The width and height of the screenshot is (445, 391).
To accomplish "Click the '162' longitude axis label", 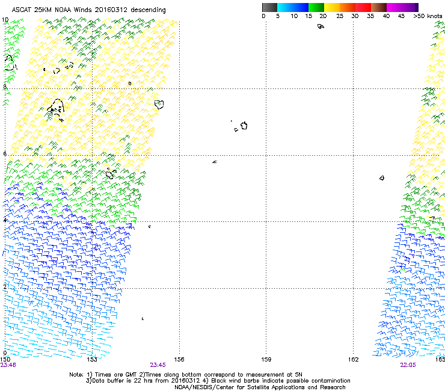I will point(354,360).
